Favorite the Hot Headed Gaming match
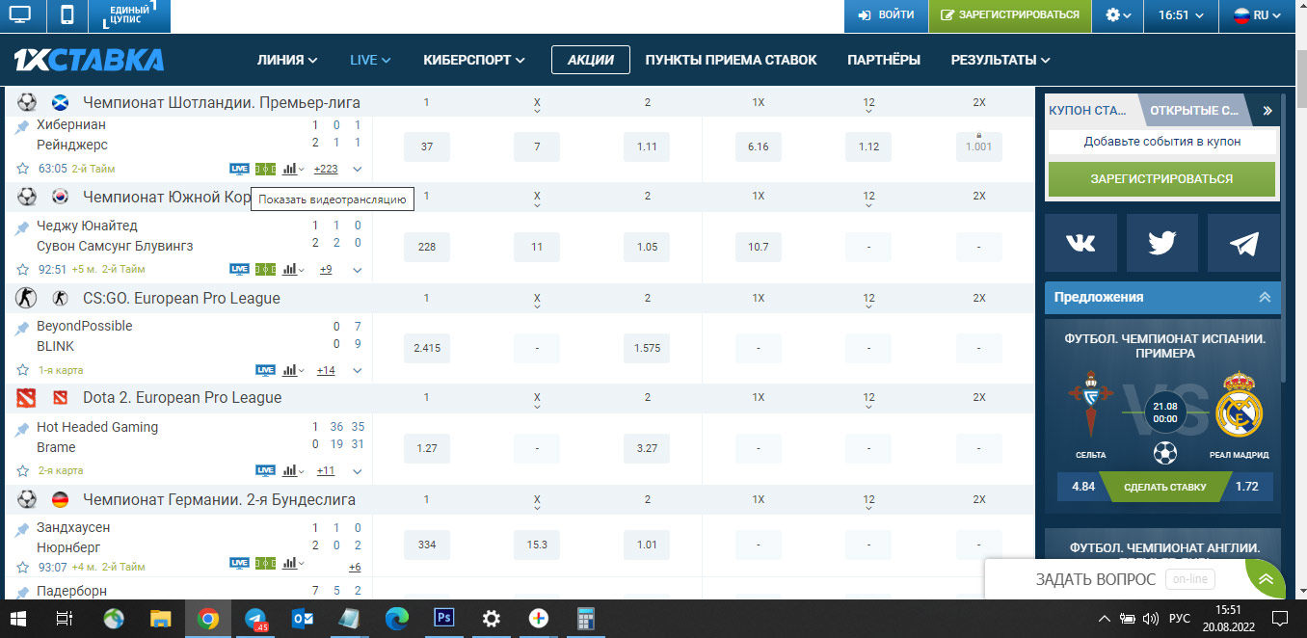1307x638 pixels. click(23, 471)
